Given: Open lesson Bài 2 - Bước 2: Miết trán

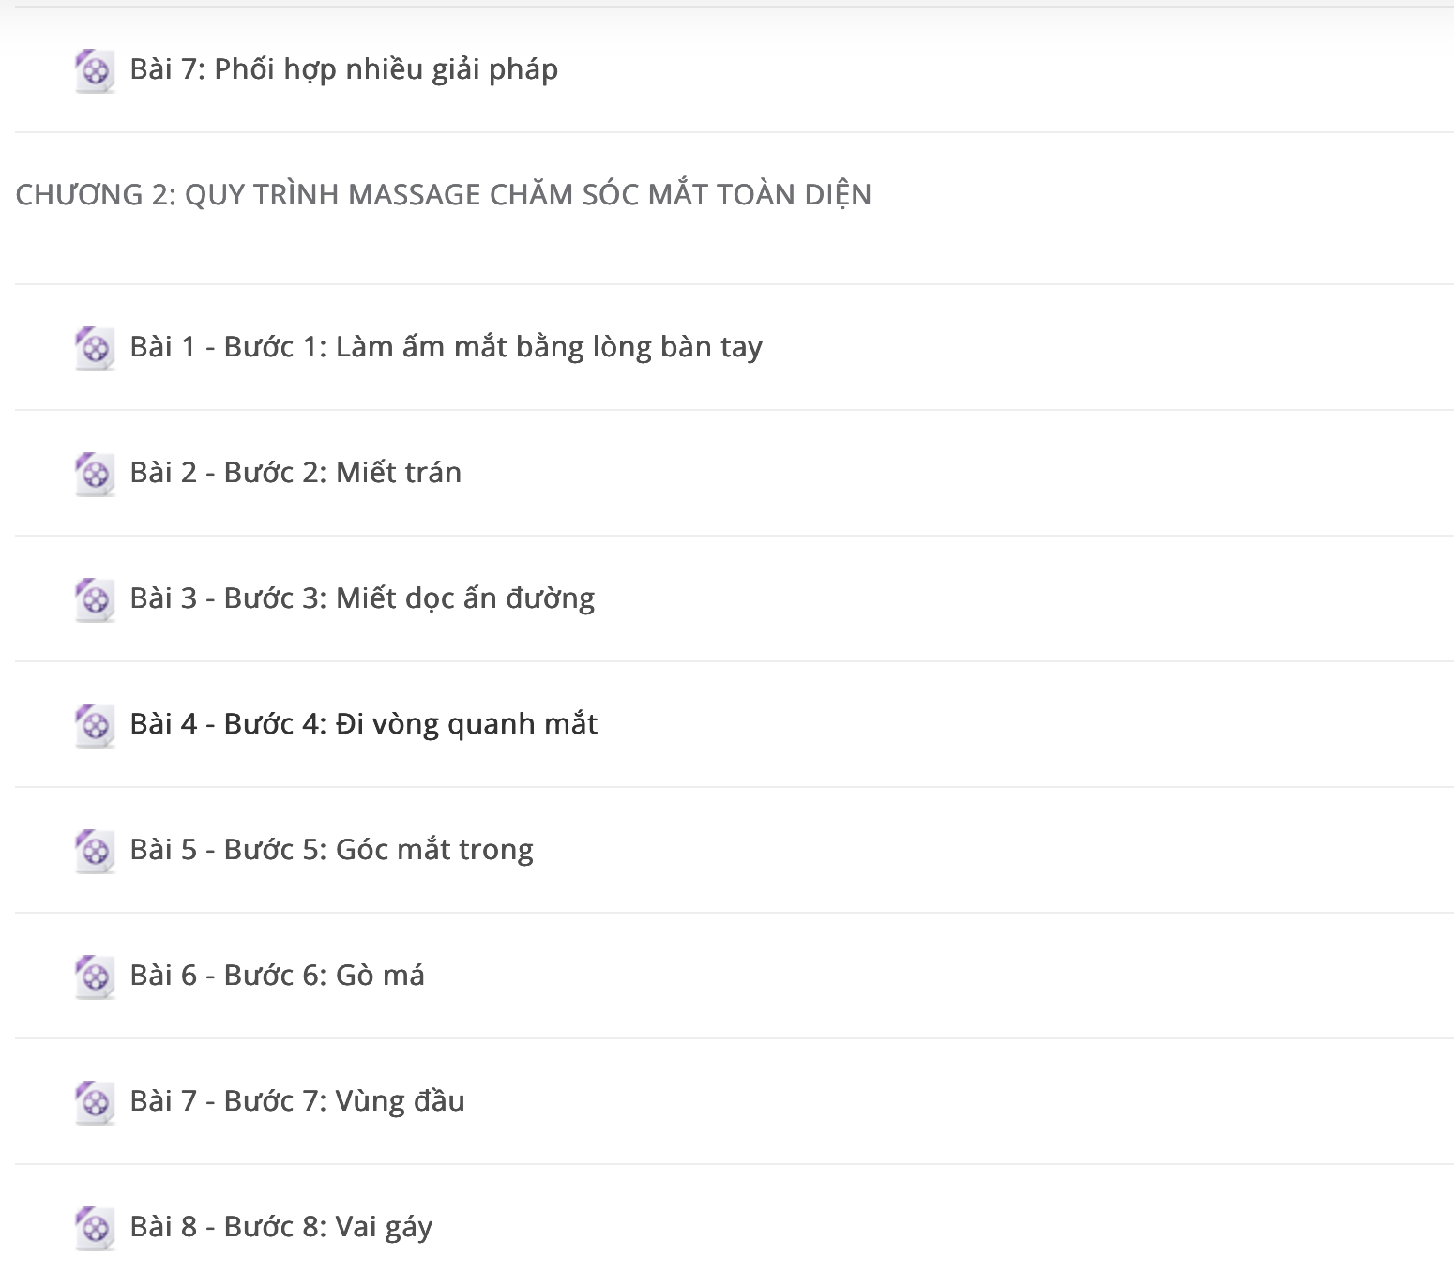Looking at the screenshot, I should (x=295, y=472).
